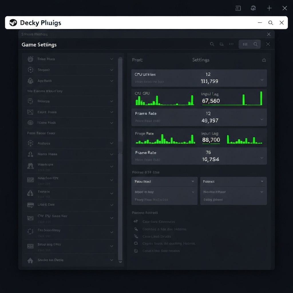Viewport: 293px width, 293px height.
Task: Select the timer icon in the left sidebar
Action: click(x=30, y=59)
